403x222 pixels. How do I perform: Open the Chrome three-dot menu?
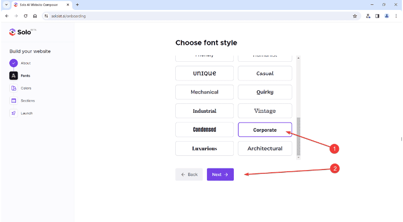click(396, 16)
